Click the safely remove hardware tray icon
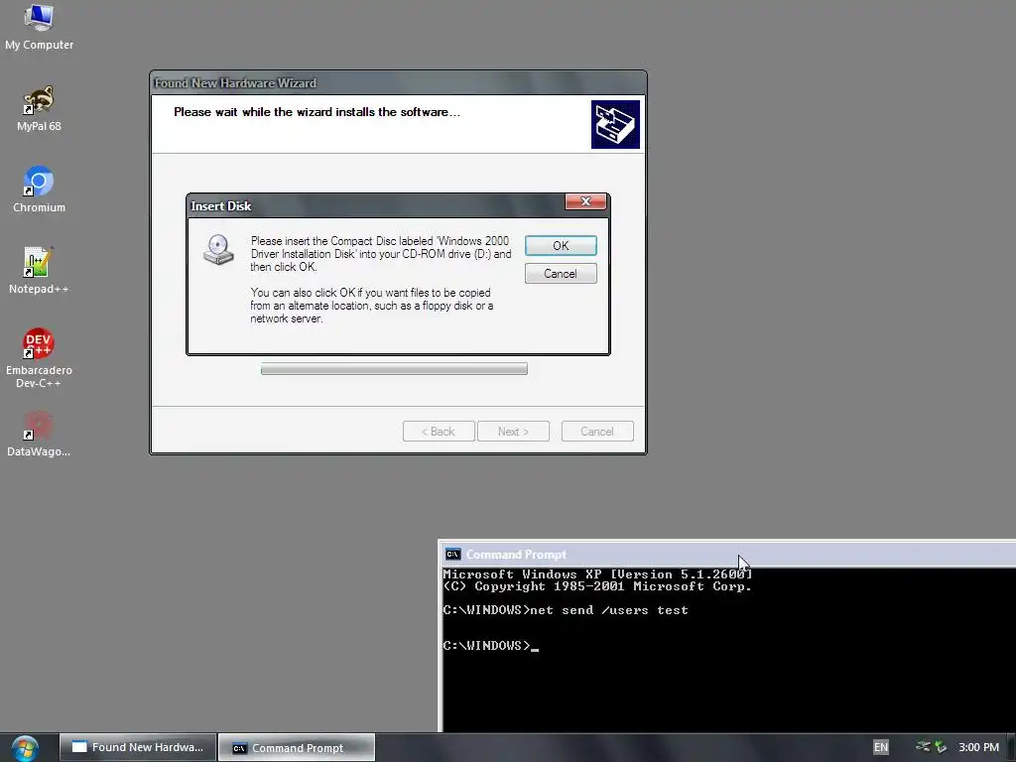 [x=941, y=747]
